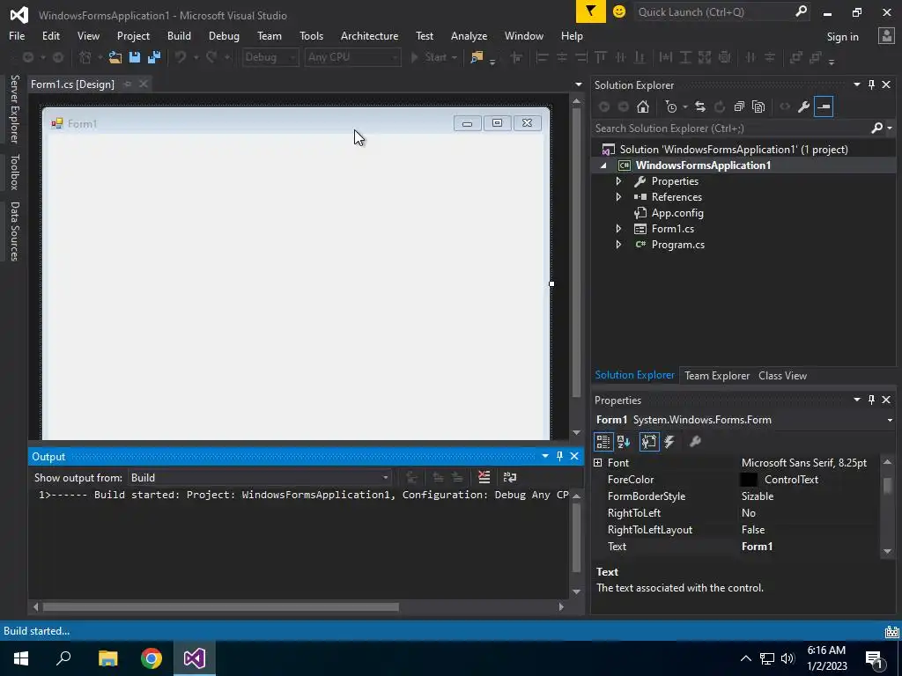The width and height of the screenshot is (902, 676).
Task: Show the Properties page button
Action: pyautogui.click(x=649, y=442)
